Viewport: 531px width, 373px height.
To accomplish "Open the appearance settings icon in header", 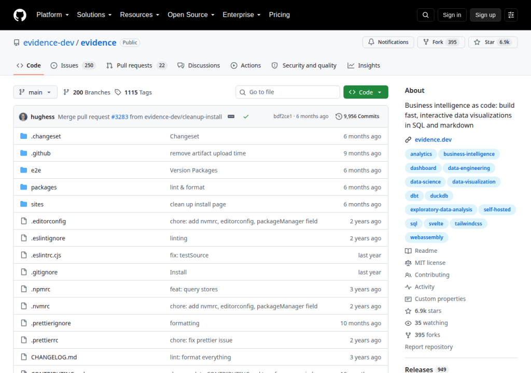I will click(x=511, y=15).
